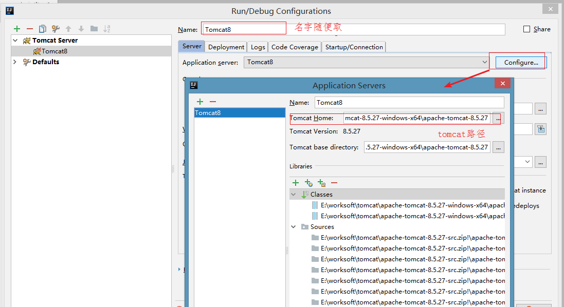Add a new run configuration with plus icon
Screen dimensions: 564x307
[x=17, y=29]
